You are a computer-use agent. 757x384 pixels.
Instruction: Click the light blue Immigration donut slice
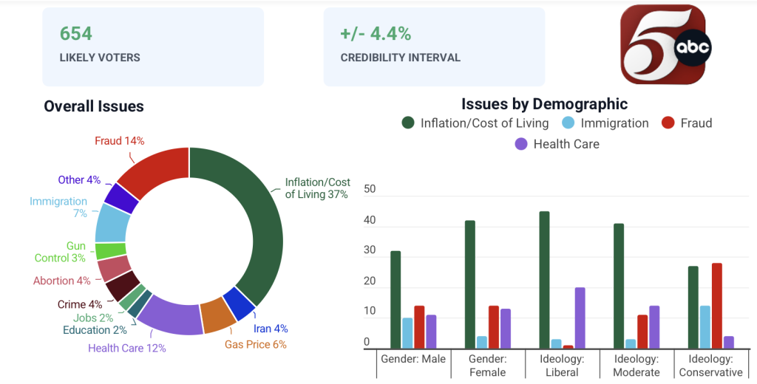coord(112,223)
